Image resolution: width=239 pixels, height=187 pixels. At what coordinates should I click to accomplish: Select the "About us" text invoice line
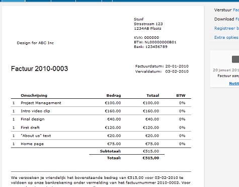tap(101, 136)
